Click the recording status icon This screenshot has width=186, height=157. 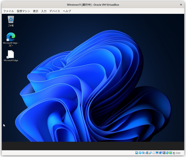(160, 153)
